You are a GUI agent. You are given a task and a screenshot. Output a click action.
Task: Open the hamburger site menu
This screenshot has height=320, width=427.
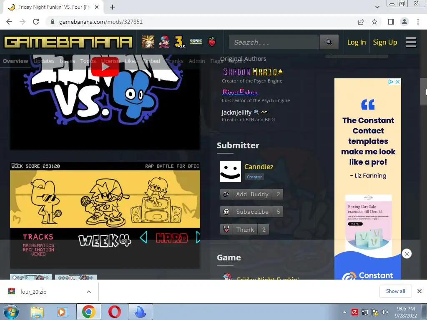411,42
